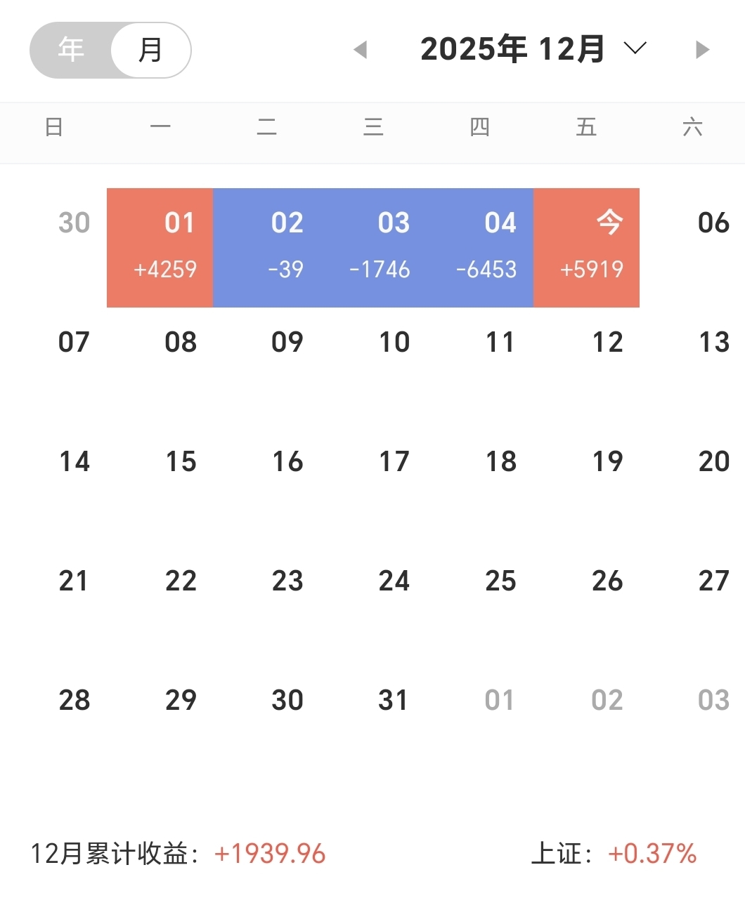Expand month picker chevron beside 12月
745x898 pixels.
(x=635, y=48)
